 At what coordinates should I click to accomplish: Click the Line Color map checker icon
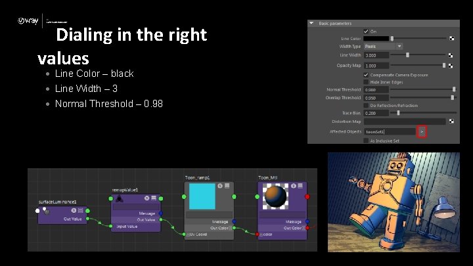[x=451, y=39]
